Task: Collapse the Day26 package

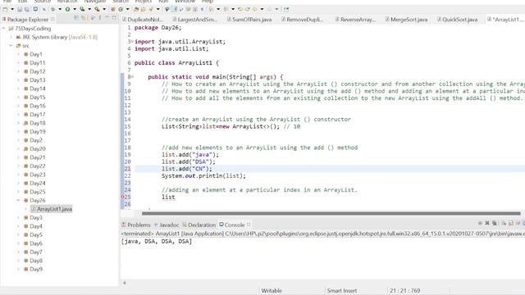Action: [x=19, y=200]
